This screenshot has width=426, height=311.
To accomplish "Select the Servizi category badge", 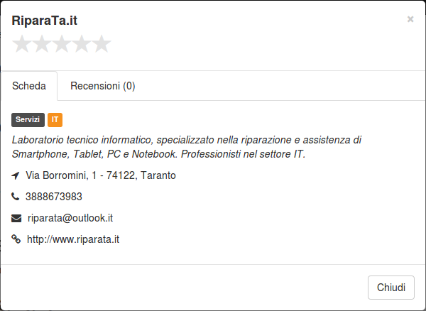I will coord(28,120).
